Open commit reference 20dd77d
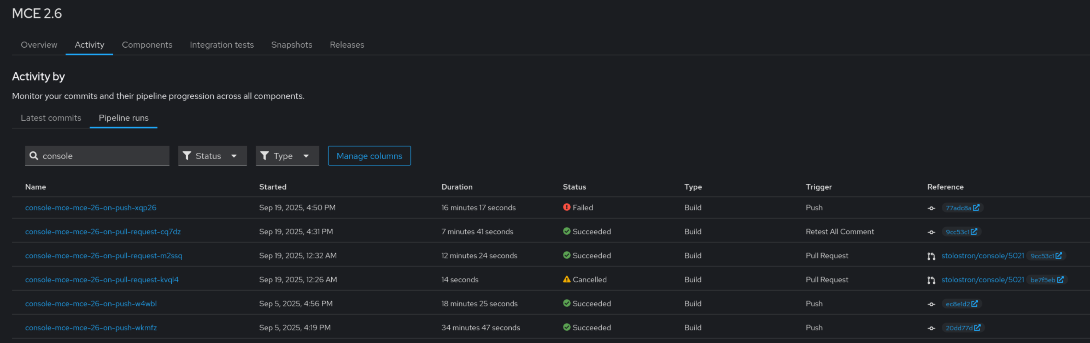Screen dimensions: 1090x343 click(x=958, y=328)
